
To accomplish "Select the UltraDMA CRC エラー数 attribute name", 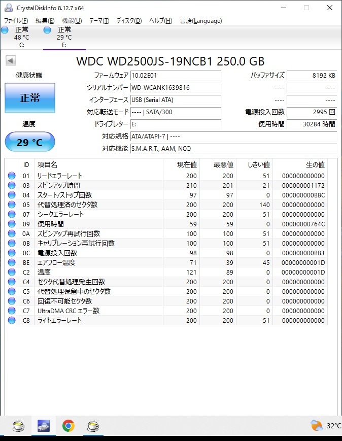I will 69,311.
